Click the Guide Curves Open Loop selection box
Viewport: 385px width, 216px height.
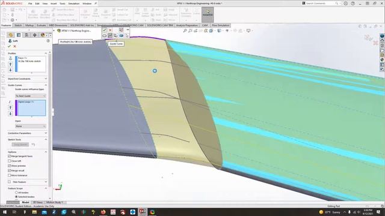pyautogui.click(x=31, y=107)
